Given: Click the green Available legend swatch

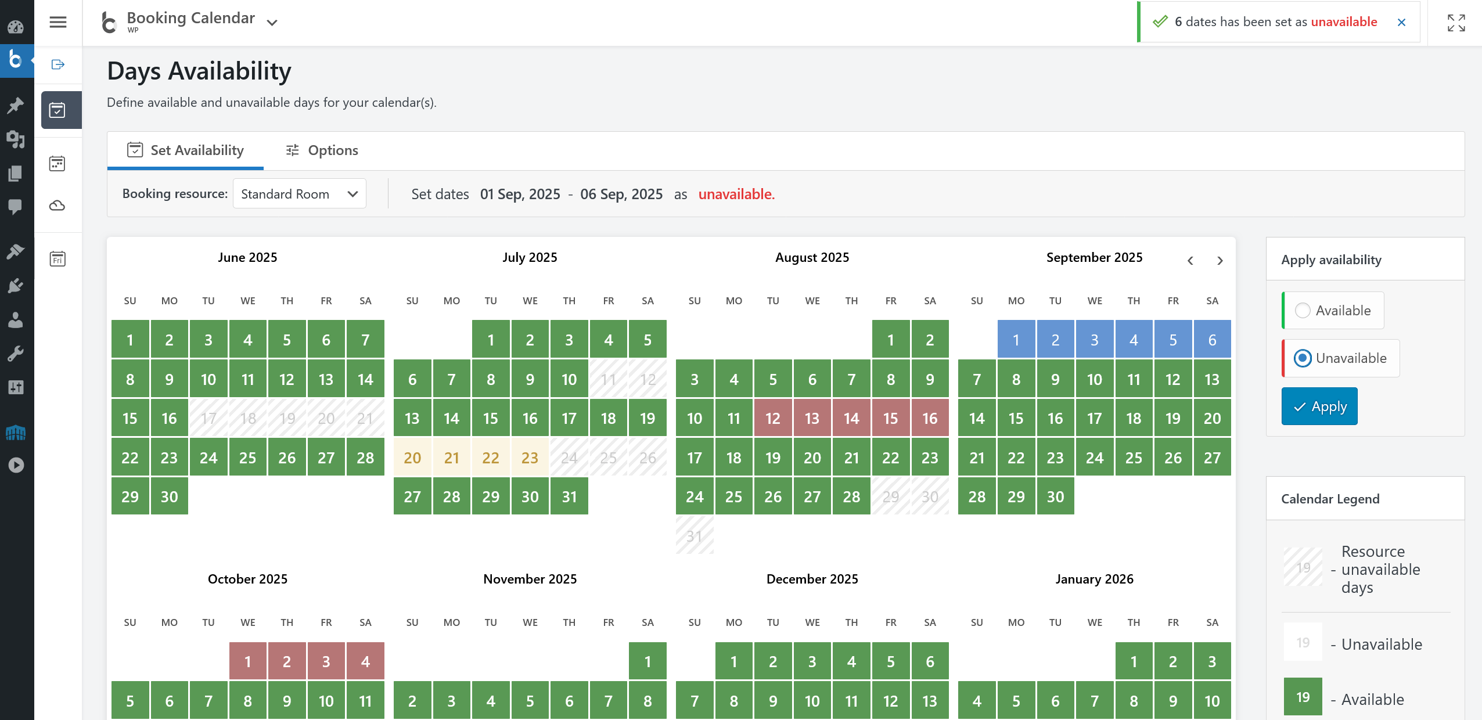Looking at the screenshot, I should point(1303,696).
